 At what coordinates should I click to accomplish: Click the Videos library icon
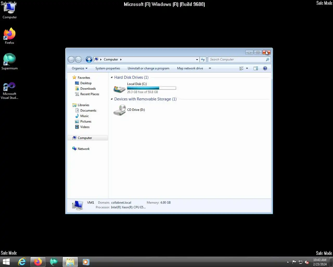[77, 127]
